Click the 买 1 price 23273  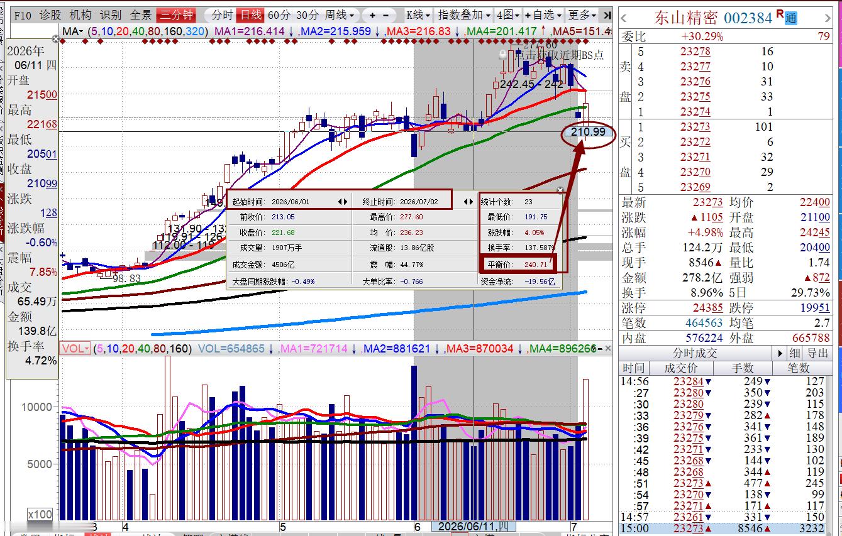point(695,127)
